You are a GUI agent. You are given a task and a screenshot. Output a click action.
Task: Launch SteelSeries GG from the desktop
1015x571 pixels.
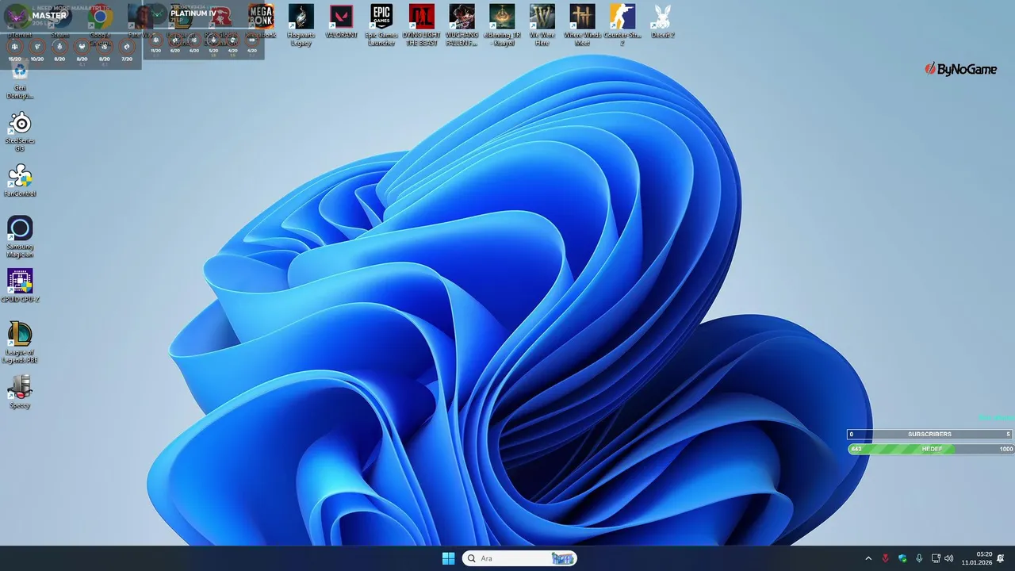click(20, 132)
